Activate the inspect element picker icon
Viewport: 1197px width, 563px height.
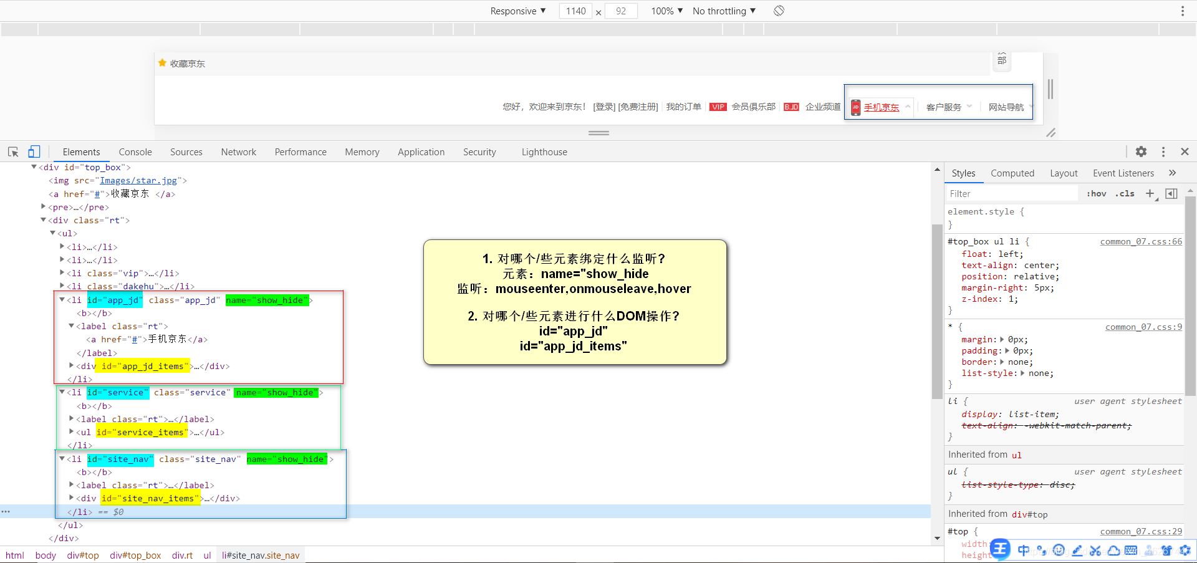pyautogui.click(x=13, y=152)
